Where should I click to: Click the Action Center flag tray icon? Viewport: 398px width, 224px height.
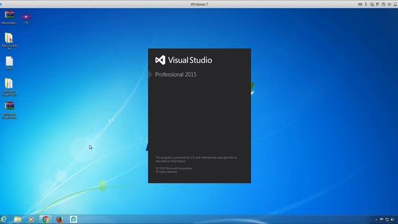(x=381, y=220)
